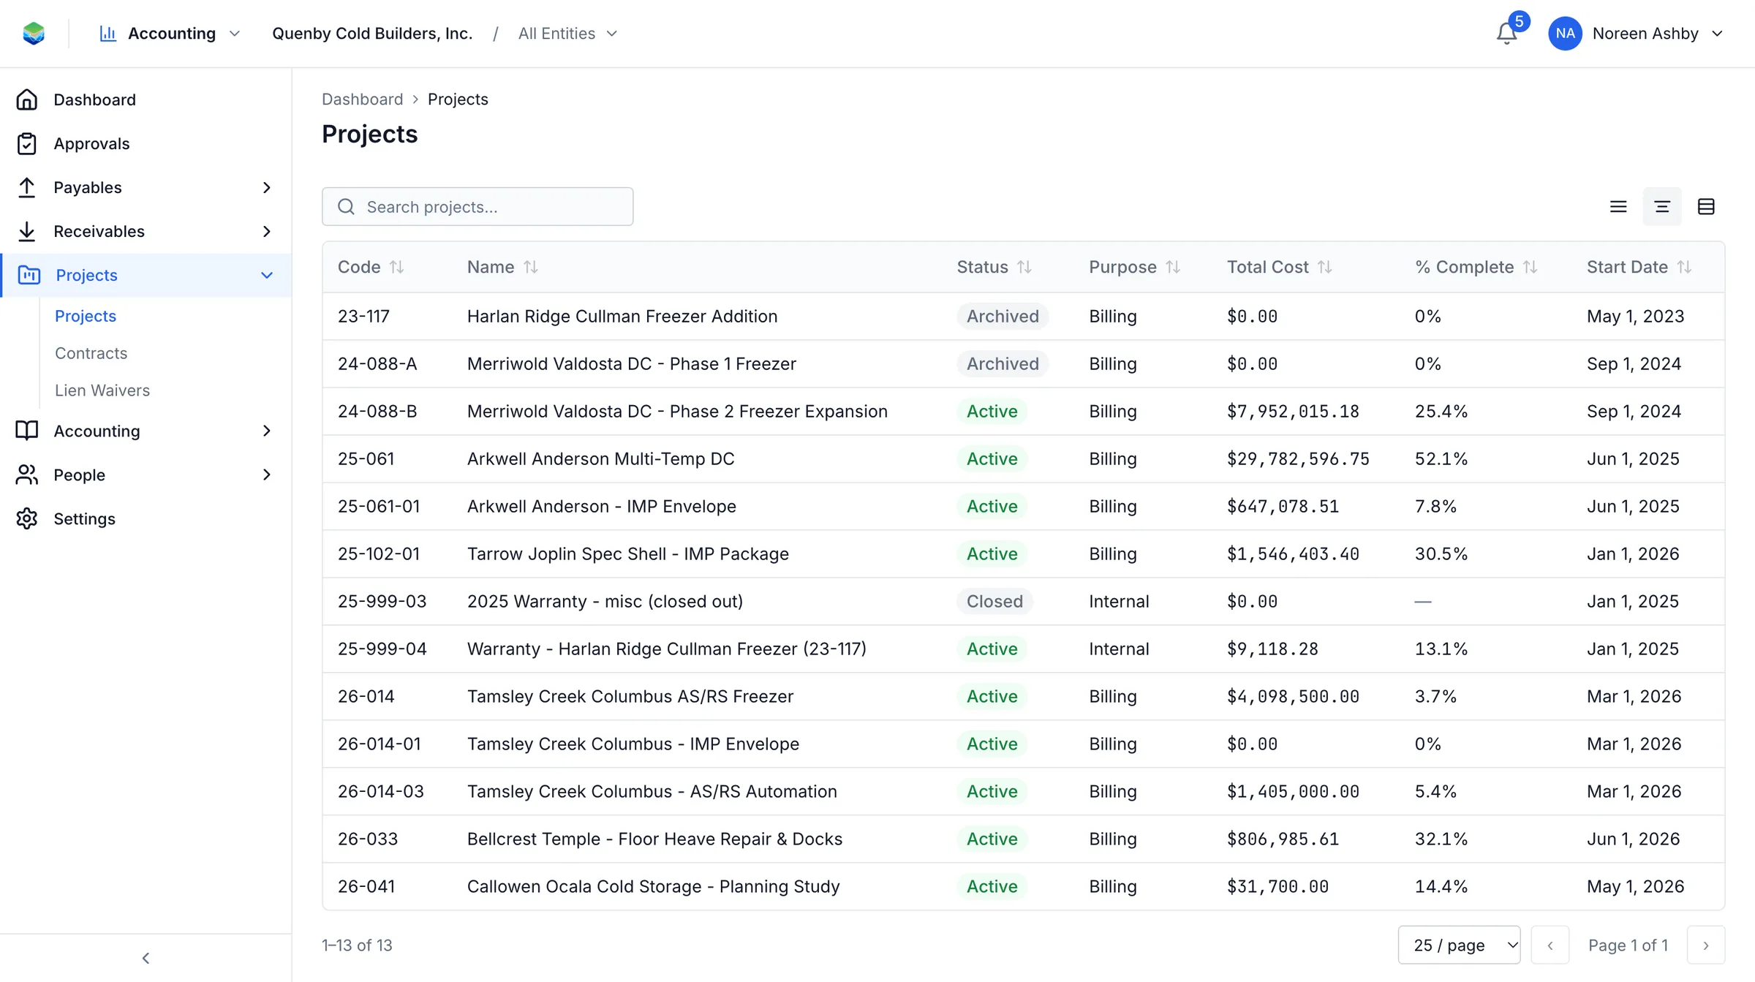Image resolution: width=1755 pixels, height=982 pixels.
Task: Expand the Receivables sidebar section
Action: [266, 231]
